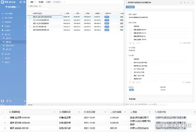Open the 执行金额 column header dropdown
Image resolution: width=196 pixels, height=132 pixels.
[125, 112]
